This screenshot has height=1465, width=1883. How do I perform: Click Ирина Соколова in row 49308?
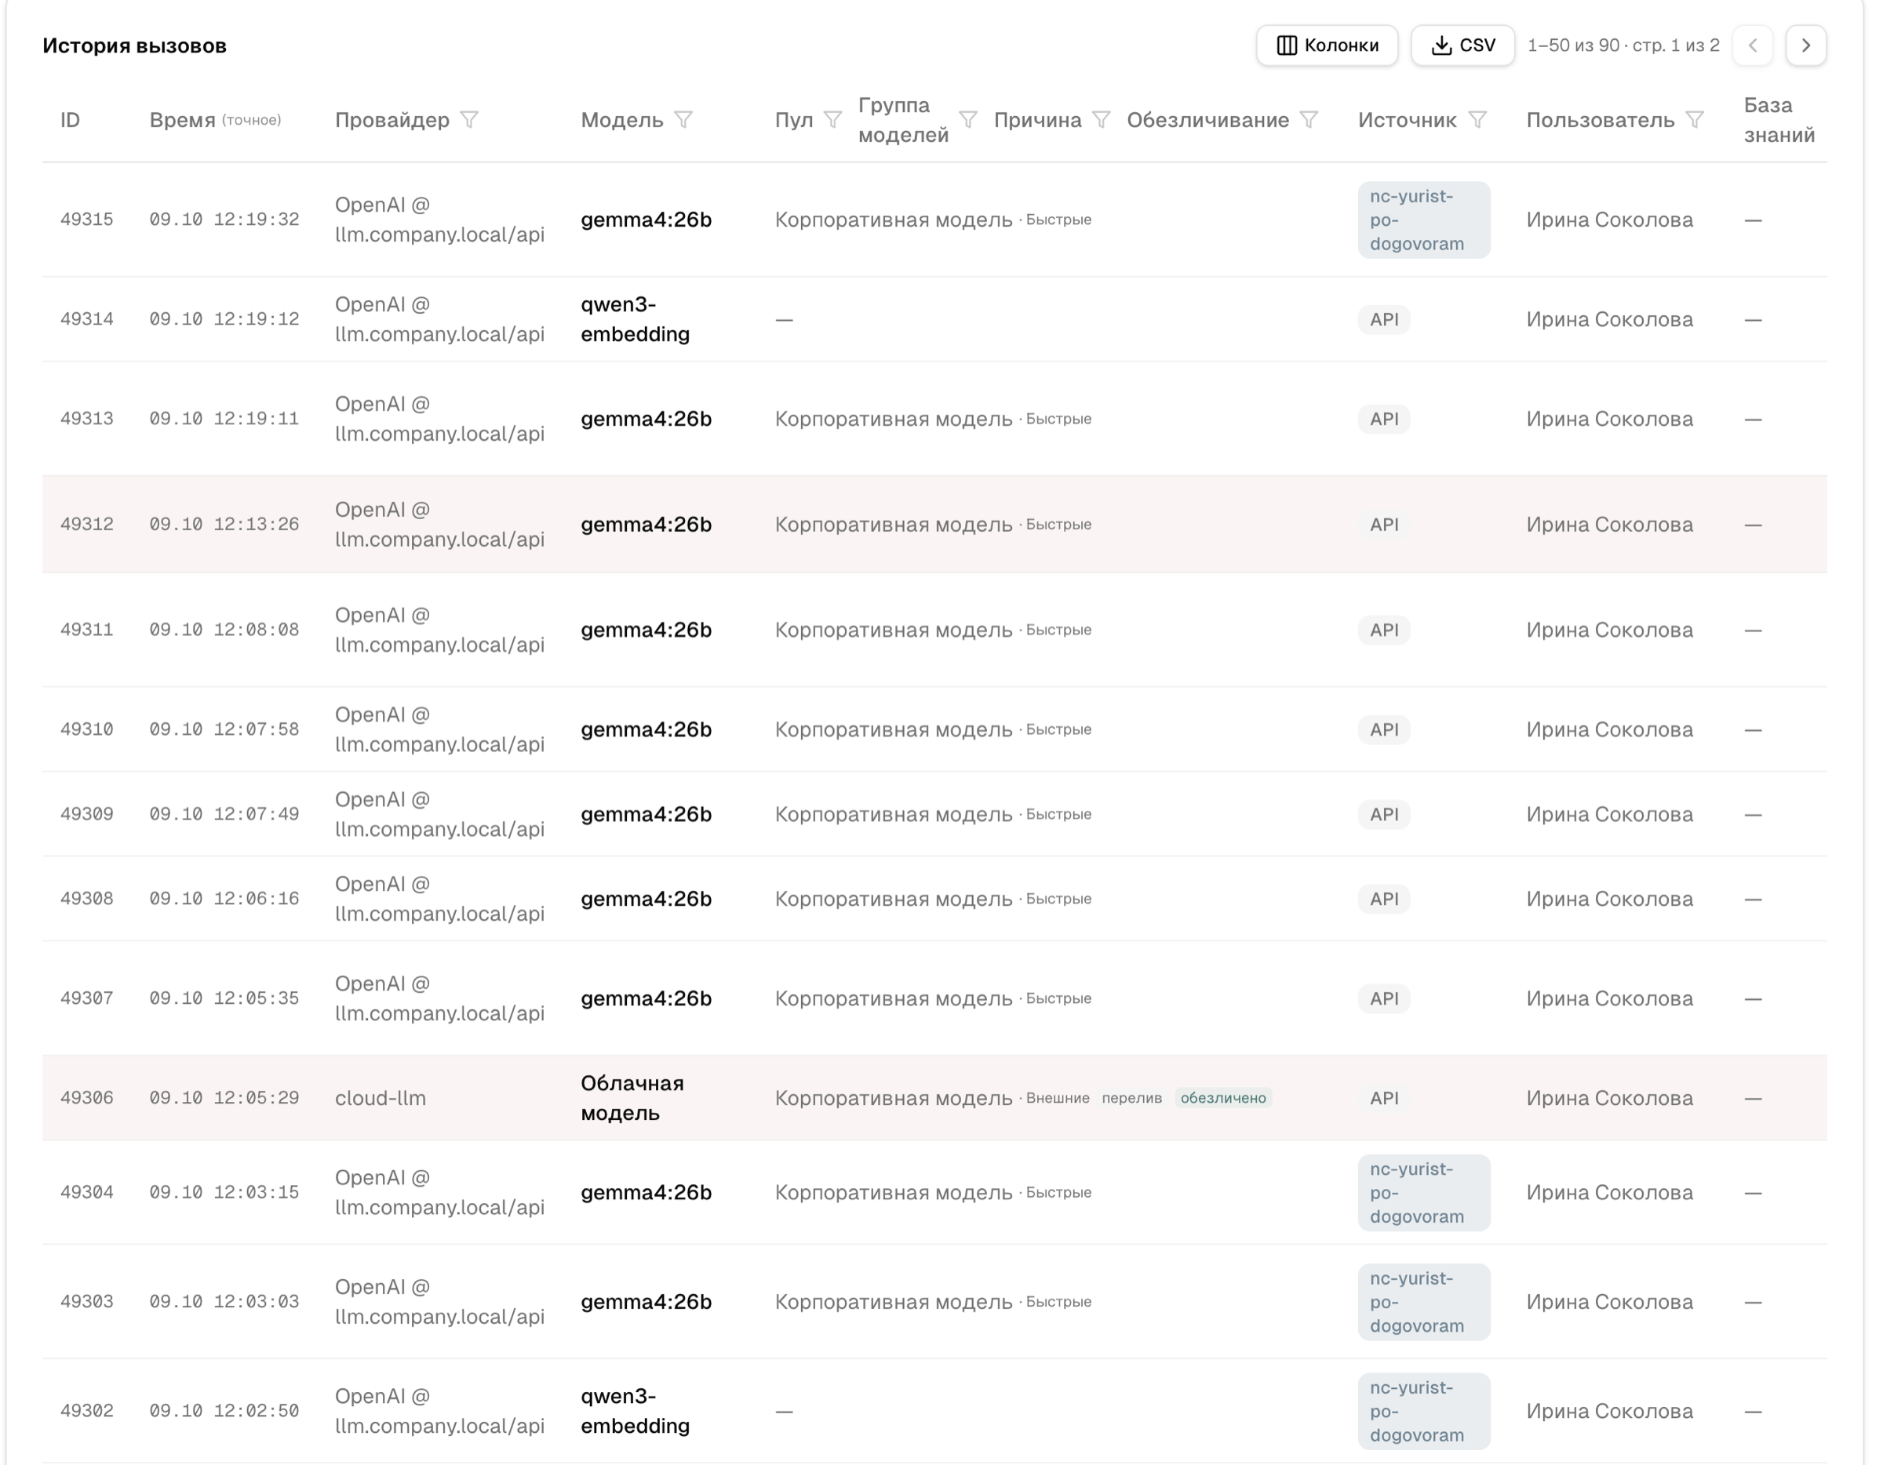pyautogui.click(x=1610, y=899)
